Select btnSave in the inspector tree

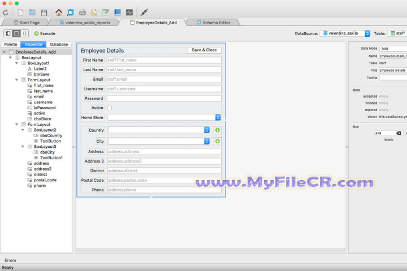(41, 75)
